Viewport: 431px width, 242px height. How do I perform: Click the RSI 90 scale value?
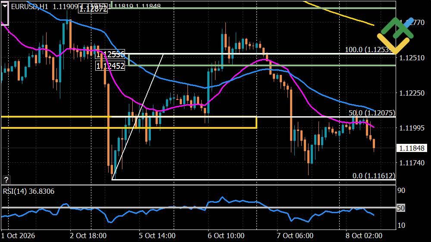pyautogui.click(x=401, y=190)
